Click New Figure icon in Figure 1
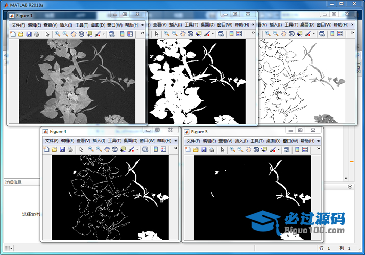The width and height of the screenshot is (365, 255). point(13,34)
